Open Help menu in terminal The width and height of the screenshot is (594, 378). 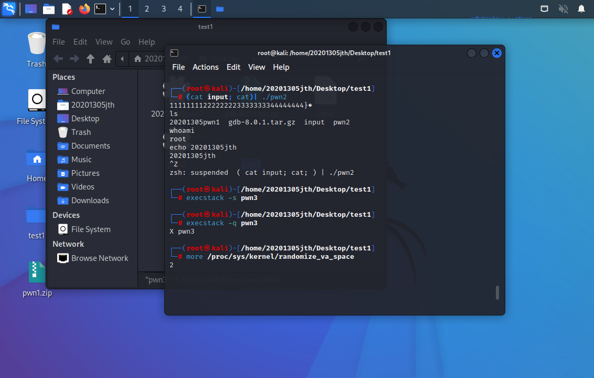pos(281,67)
